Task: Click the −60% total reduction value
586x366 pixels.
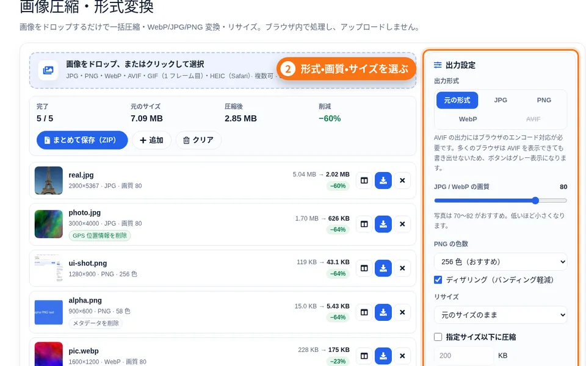Action: 330,118
